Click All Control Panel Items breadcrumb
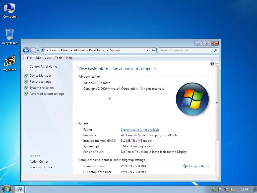This screenshot has height=193, width=257. [x=89, y=50]
